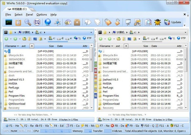
Task: Click left panel scrollbar down arrow
Action: click(92, 108)
